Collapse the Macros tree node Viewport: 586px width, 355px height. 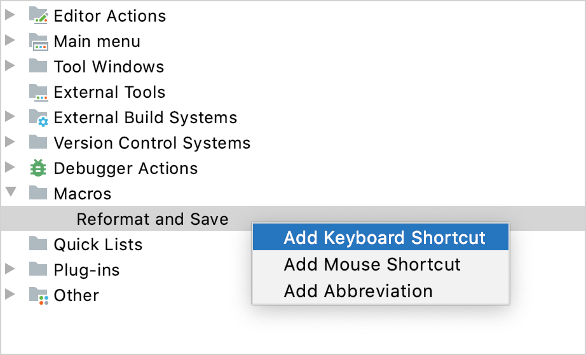pyautogui.click(x=10, y=193)
